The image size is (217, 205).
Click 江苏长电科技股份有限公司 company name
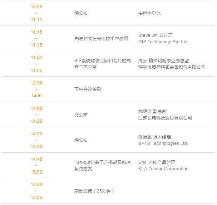click(165, 118)
